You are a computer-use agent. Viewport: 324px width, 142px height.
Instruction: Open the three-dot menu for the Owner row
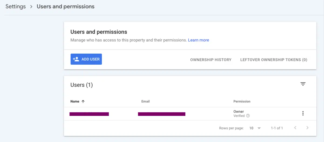point(303,113)
